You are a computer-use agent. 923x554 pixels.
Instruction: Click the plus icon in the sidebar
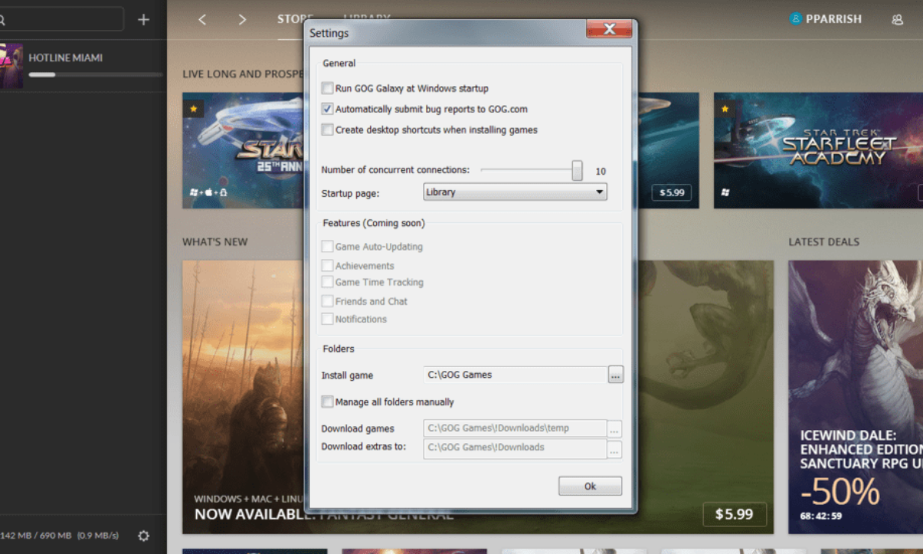pyautogui.click(x=143, y=19)
